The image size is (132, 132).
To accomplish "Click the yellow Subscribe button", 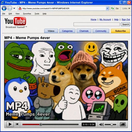I will [x=120, y=31].
